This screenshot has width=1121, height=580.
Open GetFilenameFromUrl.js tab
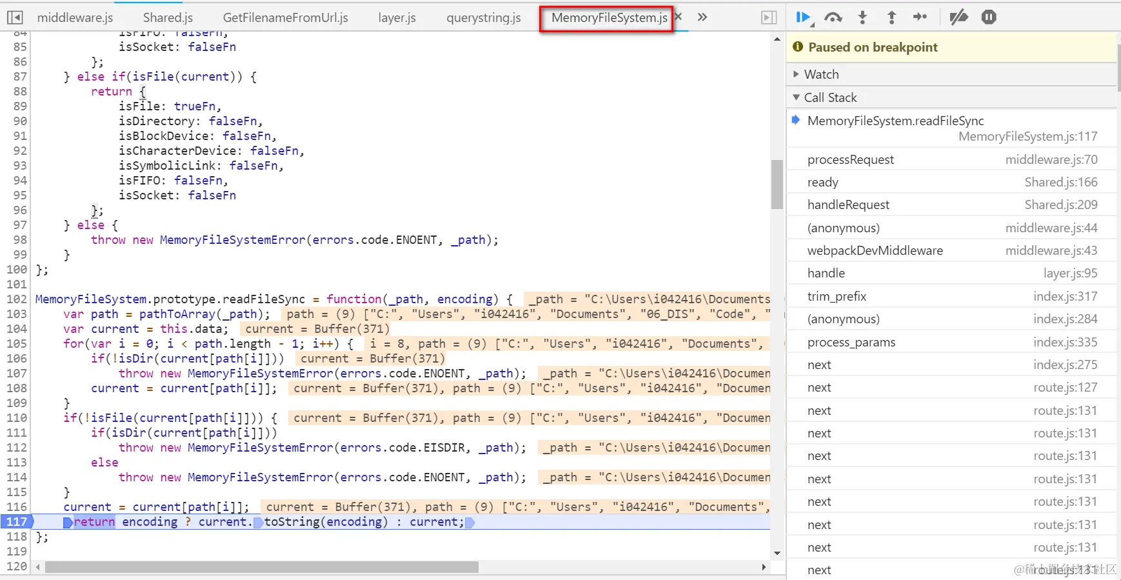coord(285,17)
